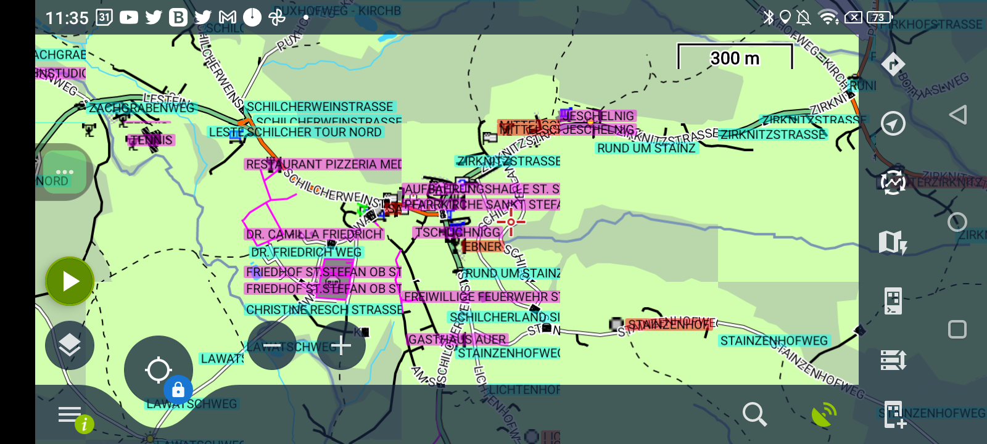Toggle the blue position lock badge
Viewport: 987px width, 444px height.
point(178,390)
